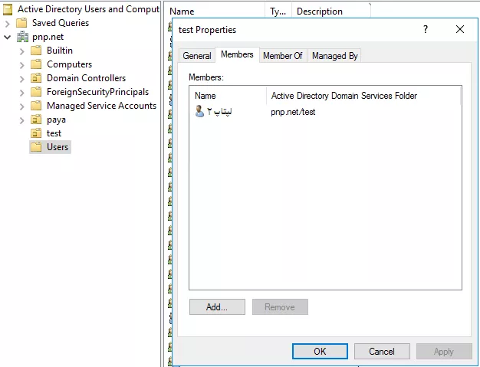This screenshot has height=367, width=480.
Task: Click the Managed Service Accounts folder icon
Action: click(36, 106)
